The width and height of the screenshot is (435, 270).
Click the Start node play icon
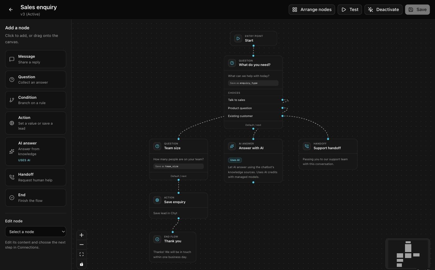[238, 38]
